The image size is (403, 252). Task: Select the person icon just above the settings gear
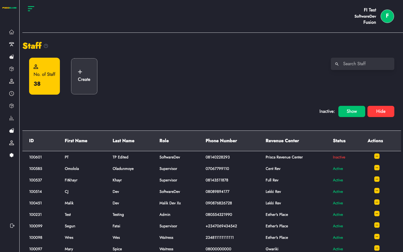[x=11, y=143]
